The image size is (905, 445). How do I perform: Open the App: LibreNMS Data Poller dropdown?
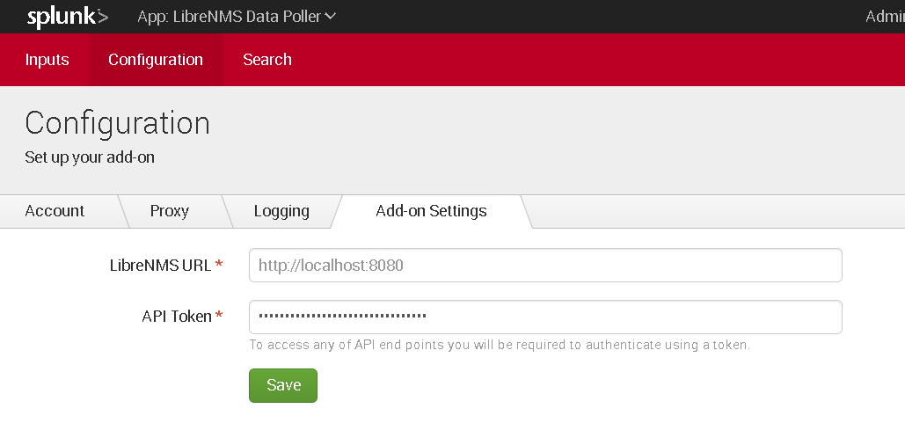click(x=236, y=17)
